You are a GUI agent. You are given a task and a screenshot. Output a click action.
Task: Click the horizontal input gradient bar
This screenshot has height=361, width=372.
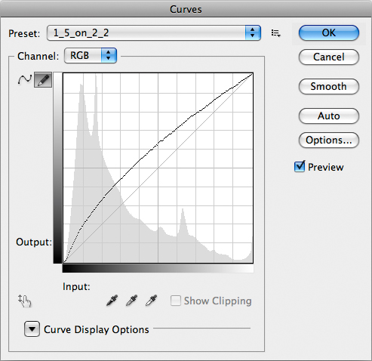tap(158, 269)
